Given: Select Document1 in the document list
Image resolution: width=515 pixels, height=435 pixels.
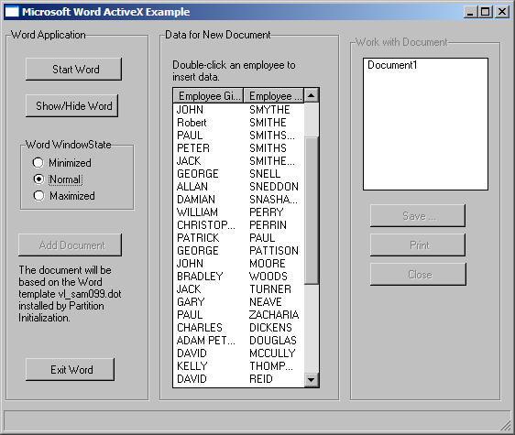Looking at the screenshot, I should (x=392, y=65).
